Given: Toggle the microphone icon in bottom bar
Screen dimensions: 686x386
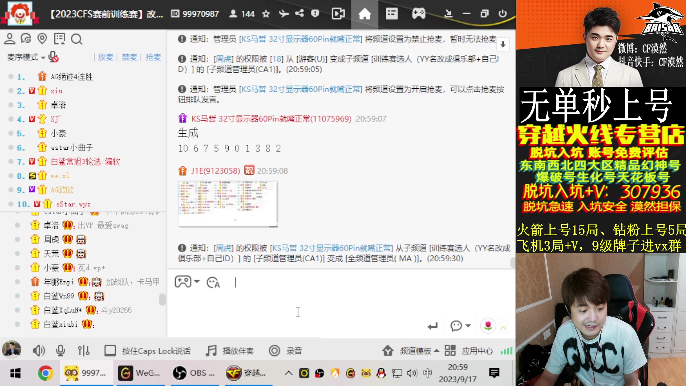Looking at the screenshot, I should tap(61, 351).
